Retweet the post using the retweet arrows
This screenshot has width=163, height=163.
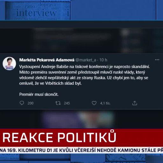[58, 103]
